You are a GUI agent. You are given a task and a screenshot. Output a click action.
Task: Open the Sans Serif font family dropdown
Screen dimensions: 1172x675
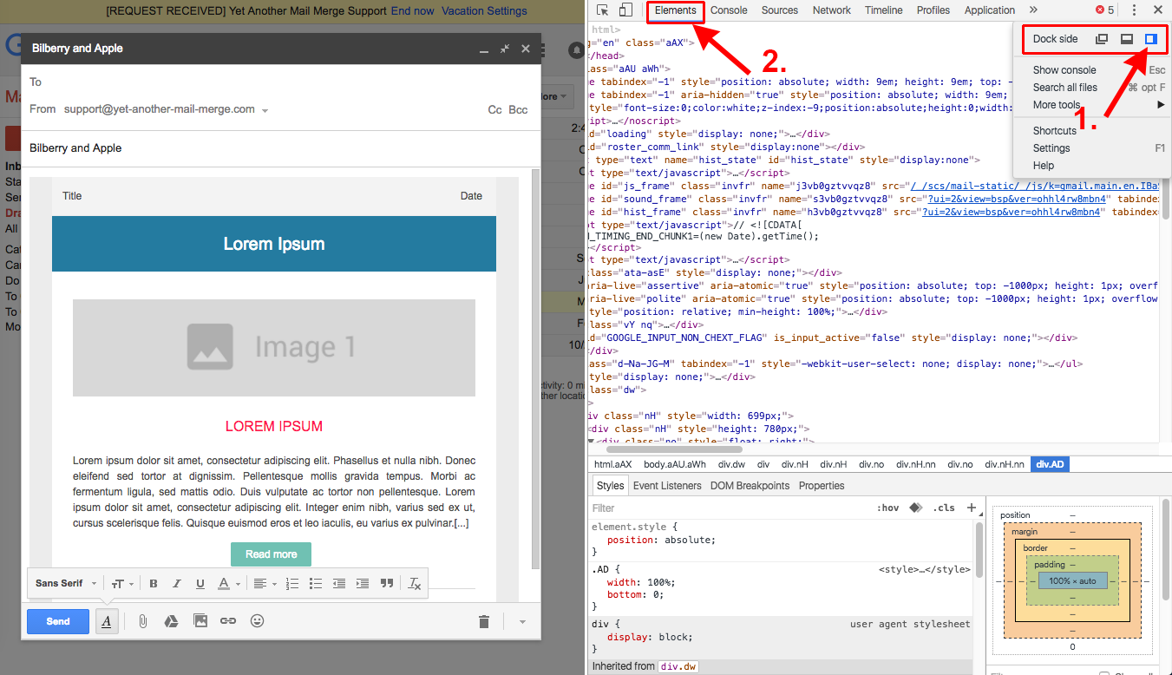(61, 583)
